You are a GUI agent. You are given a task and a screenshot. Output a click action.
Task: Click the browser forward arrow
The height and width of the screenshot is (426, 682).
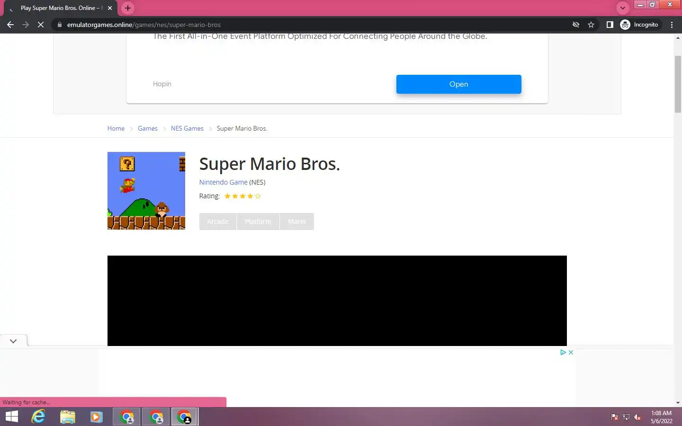pos(26,25)
